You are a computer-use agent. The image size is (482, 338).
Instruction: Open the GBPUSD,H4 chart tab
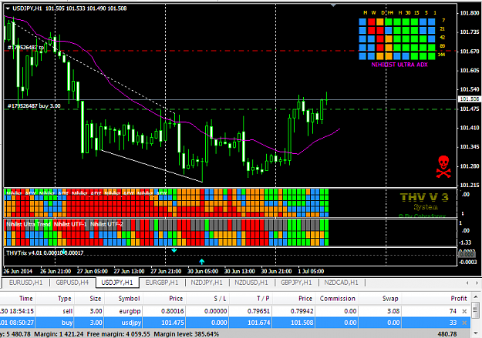pos(72,283)
